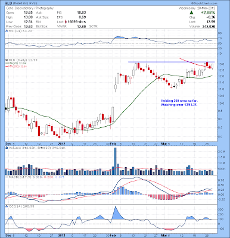Click the RSI(14) 63.20 indicator label
Image resolution: width=230 pixels, height=238 pixels.
[x=20, y=31]
